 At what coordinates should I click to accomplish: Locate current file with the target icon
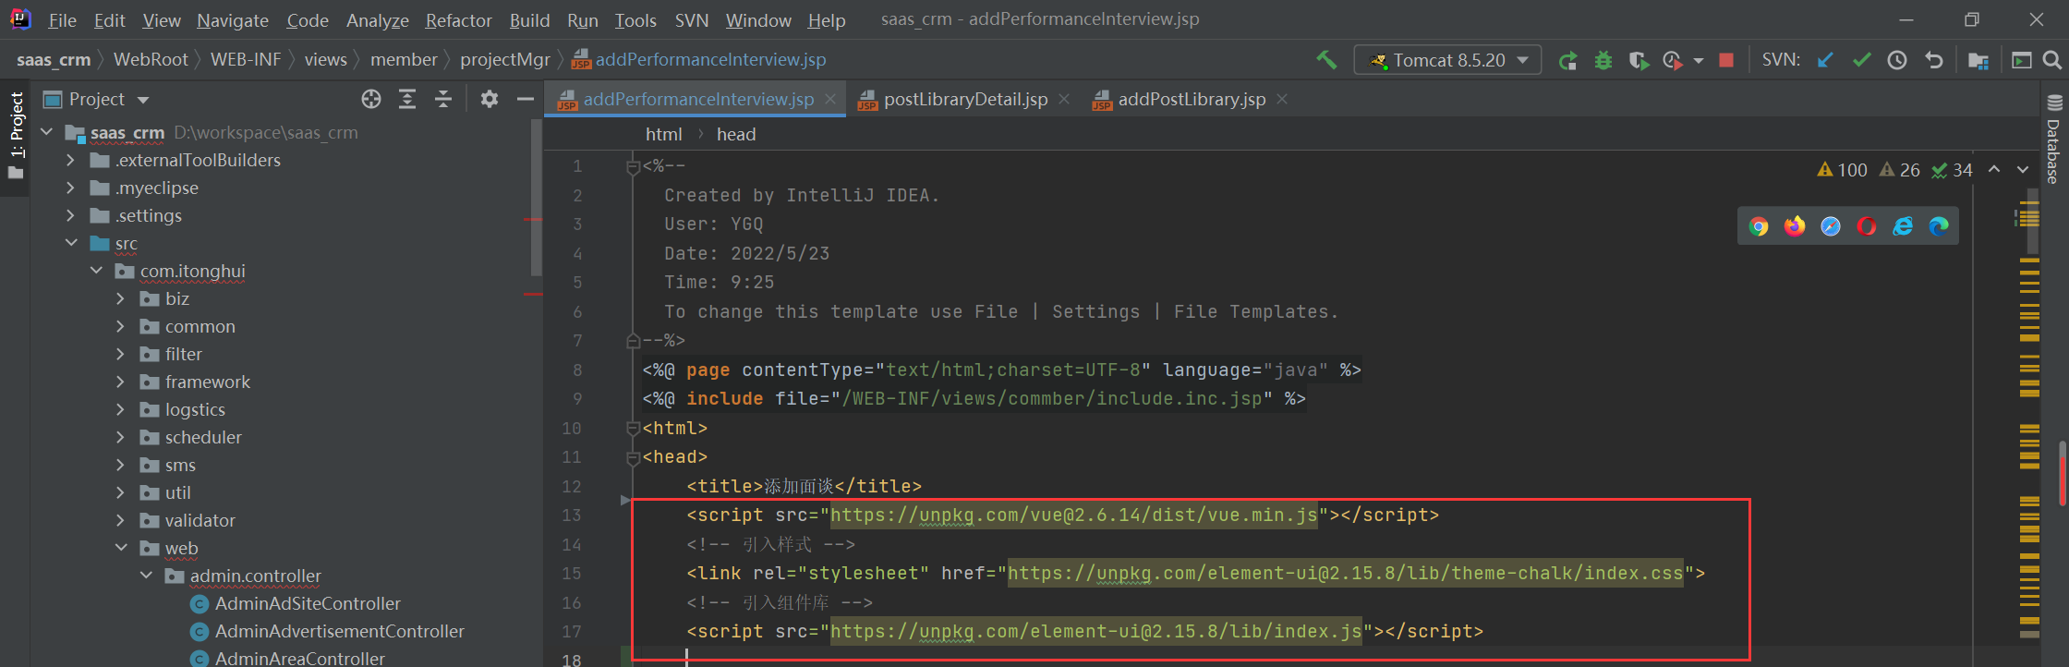(x=371, y=99)
